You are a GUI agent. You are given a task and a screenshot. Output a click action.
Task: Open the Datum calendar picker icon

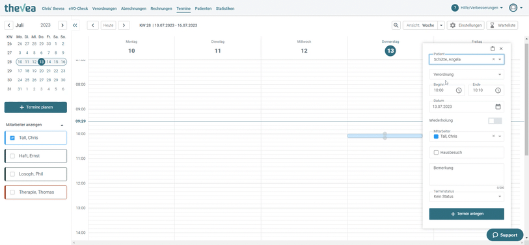coord(498,107)
